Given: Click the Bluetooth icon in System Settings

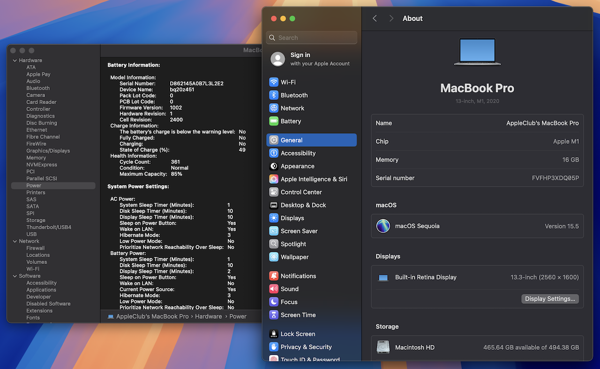Looking at the screenshot, I should click(x=274, y=95).
